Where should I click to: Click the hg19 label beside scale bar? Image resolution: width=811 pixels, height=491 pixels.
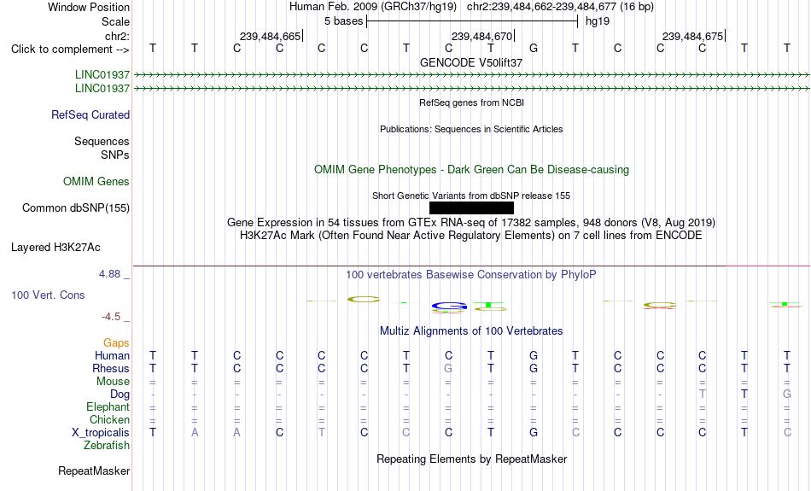[598, 21]
